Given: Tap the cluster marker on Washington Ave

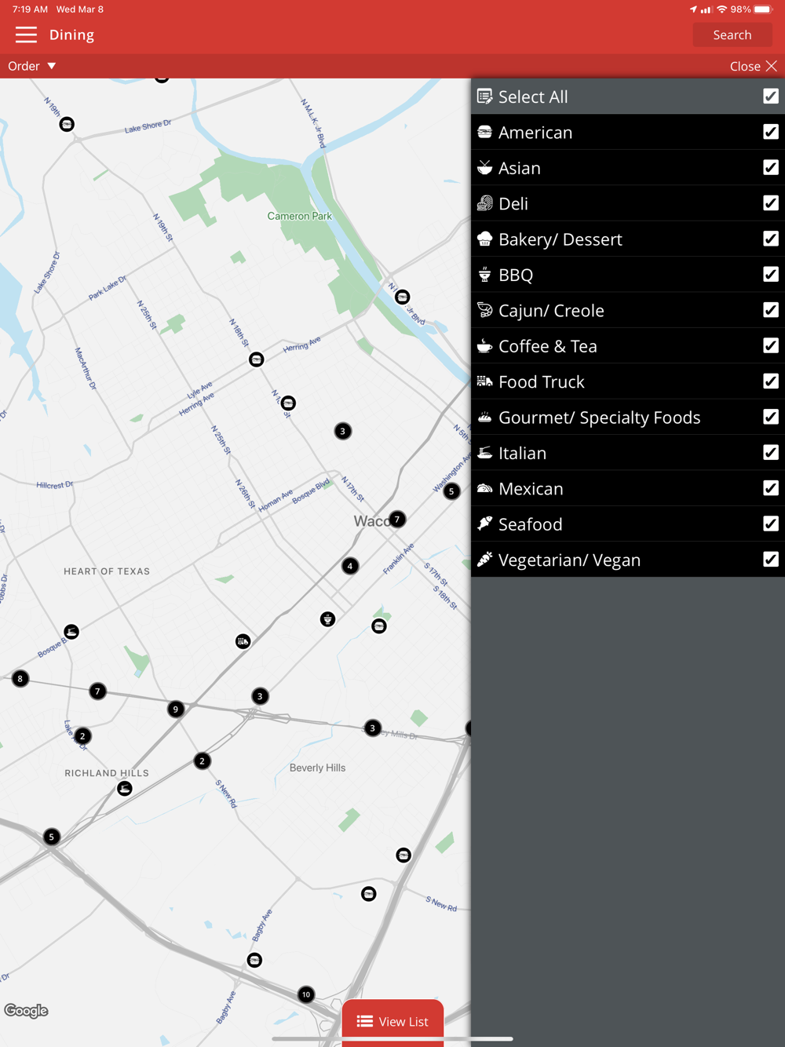Looking at the screenshot, I should tap(451, 491).
